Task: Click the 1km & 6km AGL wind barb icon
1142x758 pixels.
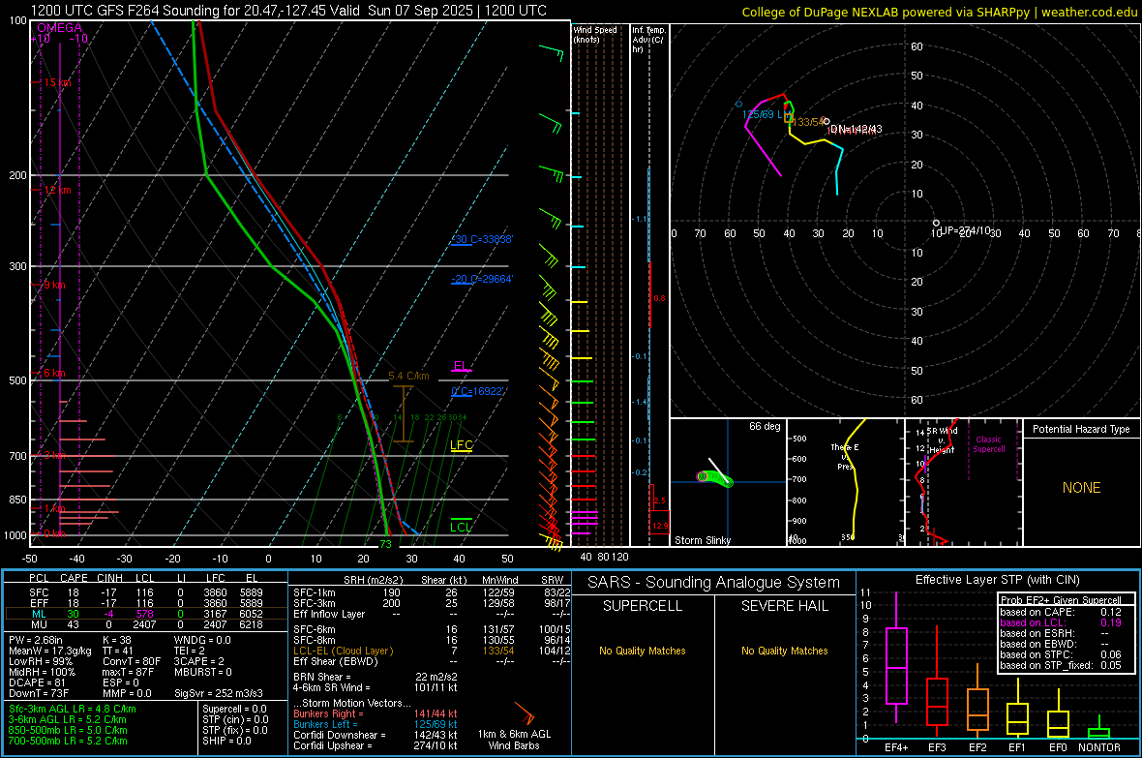Action: [x=525, y=713]
